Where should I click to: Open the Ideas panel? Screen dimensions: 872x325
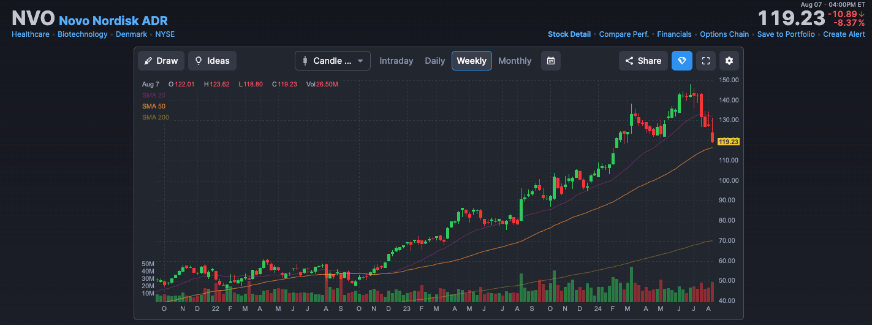click(212, 61)
